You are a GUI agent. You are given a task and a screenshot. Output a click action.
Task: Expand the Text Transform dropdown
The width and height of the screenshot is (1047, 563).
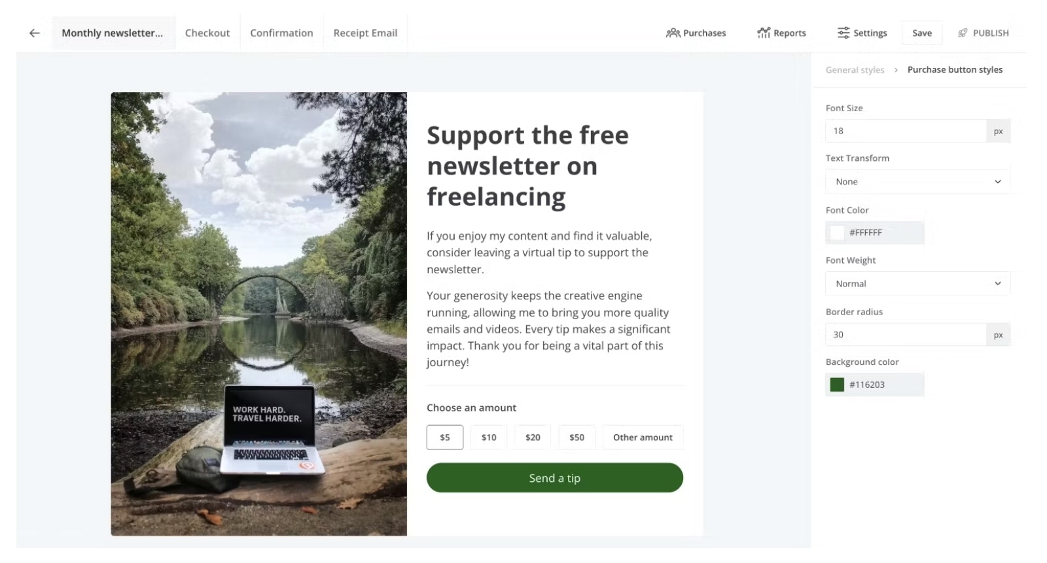pos(917,182)
